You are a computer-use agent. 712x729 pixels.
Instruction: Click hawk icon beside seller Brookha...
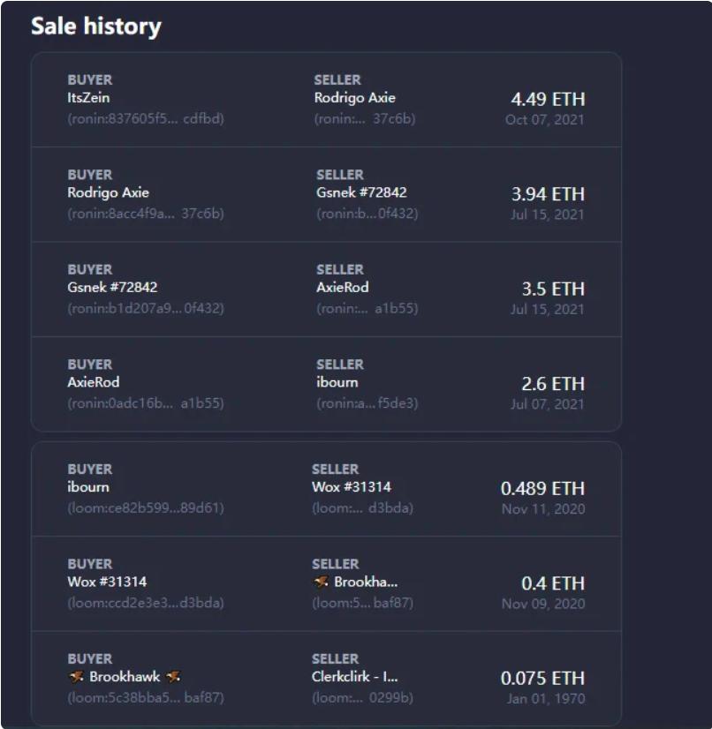(321, 582)
